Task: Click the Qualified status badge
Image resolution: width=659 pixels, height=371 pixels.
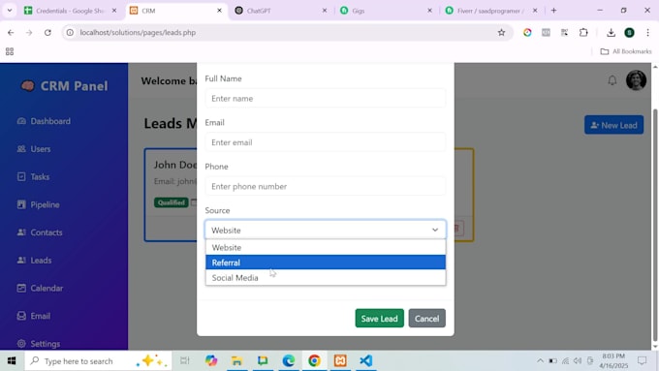Action: (172, 202)
